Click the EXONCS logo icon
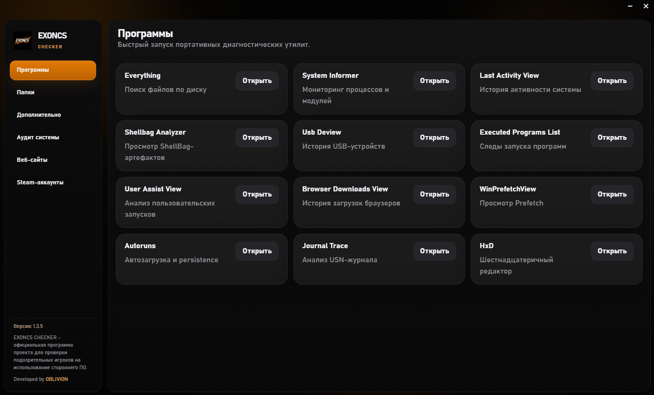 point(23,40)
